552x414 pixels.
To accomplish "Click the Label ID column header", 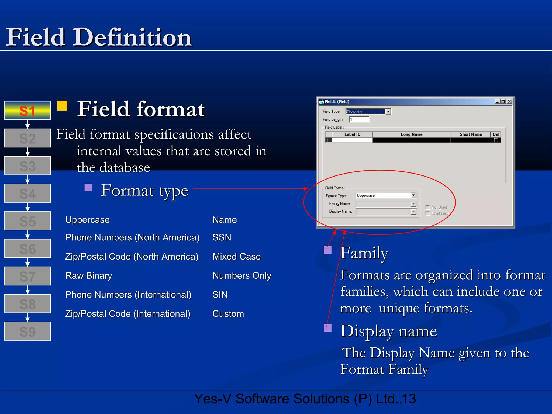I will pos(352,134).
